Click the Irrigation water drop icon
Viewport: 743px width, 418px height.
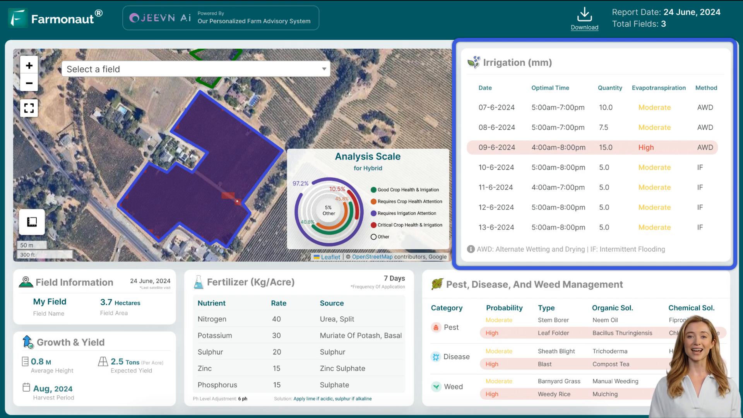tap(474, 62)
